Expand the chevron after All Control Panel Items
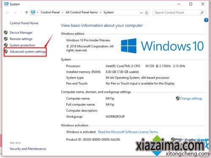 point(100,13)
